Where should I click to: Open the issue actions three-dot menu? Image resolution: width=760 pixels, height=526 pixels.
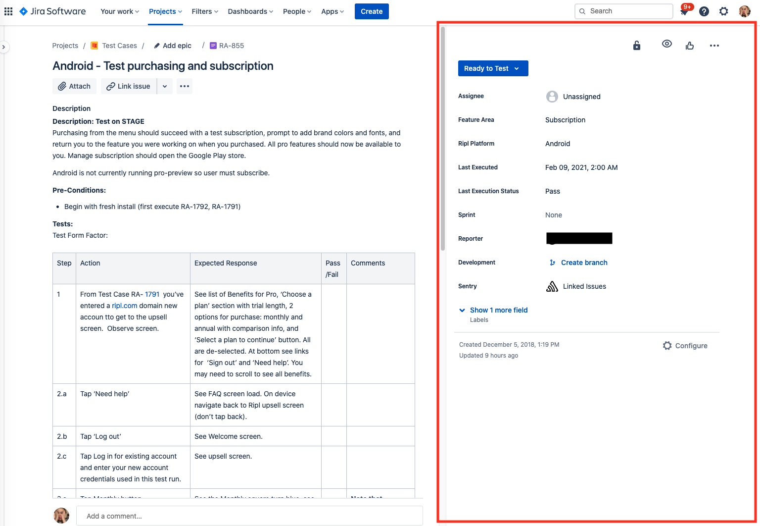click(714, 46)
